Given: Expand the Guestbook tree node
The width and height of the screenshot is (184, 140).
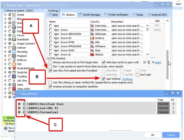Looking at the screenshot, I should pyautogui.click(x=5, y=39).
